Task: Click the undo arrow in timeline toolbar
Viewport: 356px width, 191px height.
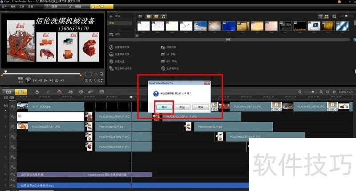Action: pos(37,92)
